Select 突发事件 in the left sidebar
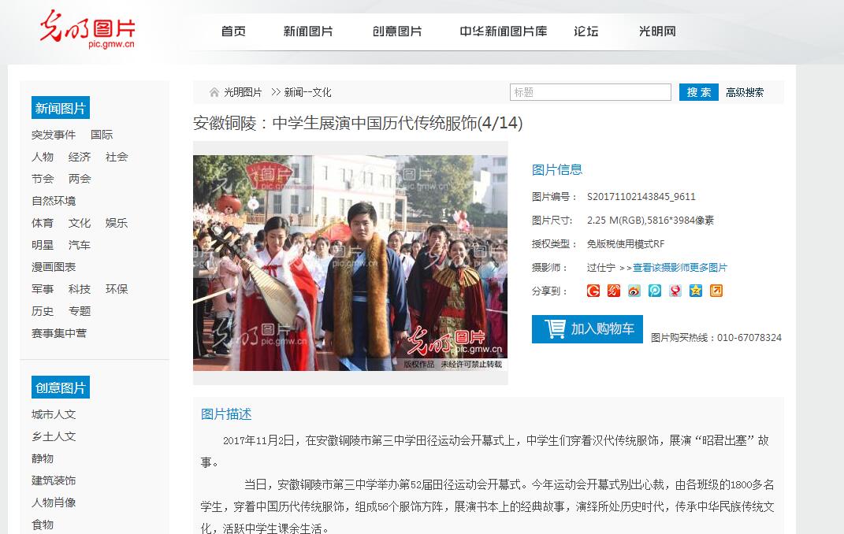This screenshot has height=534, width=844. (x=54, y=135)
